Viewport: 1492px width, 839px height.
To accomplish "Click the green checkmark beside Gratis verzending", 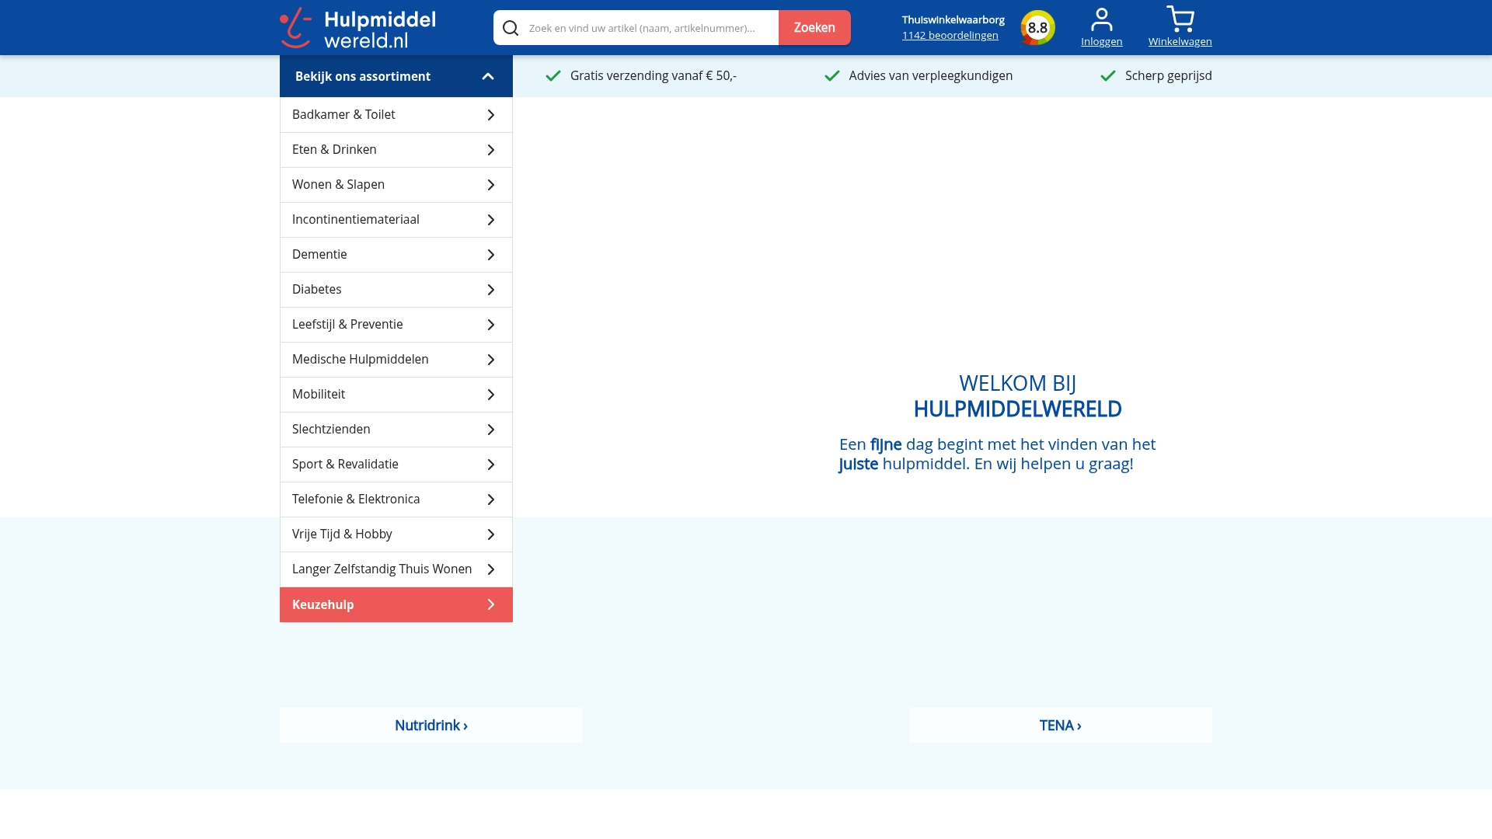I will [x=553, y=75].
